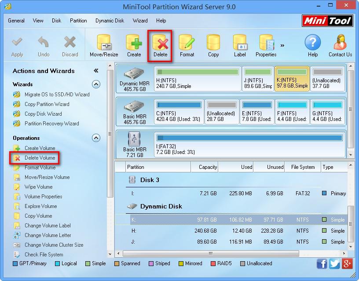This screenshot has width=359, height=281.
Task: Launch the Copy Partition Wizard
Action: (41, 104)
